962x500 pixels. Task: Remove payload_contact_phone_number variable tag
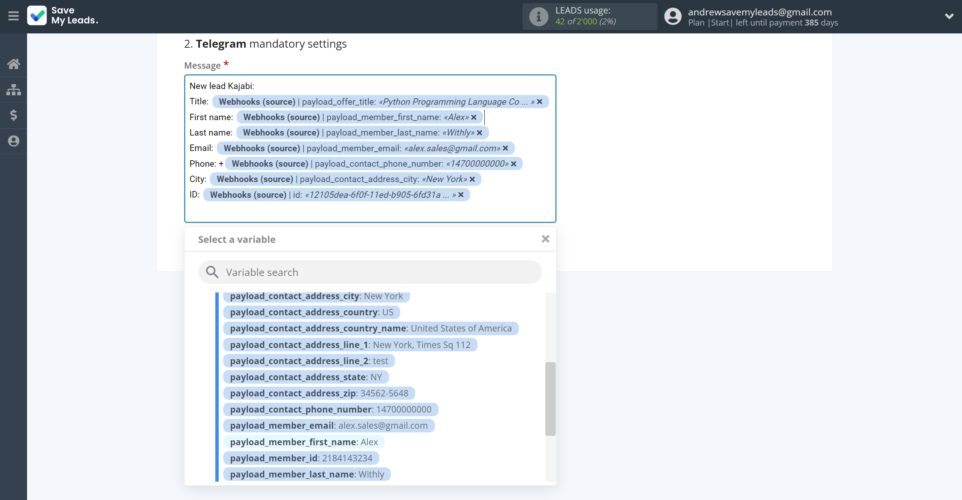[514, 164]
